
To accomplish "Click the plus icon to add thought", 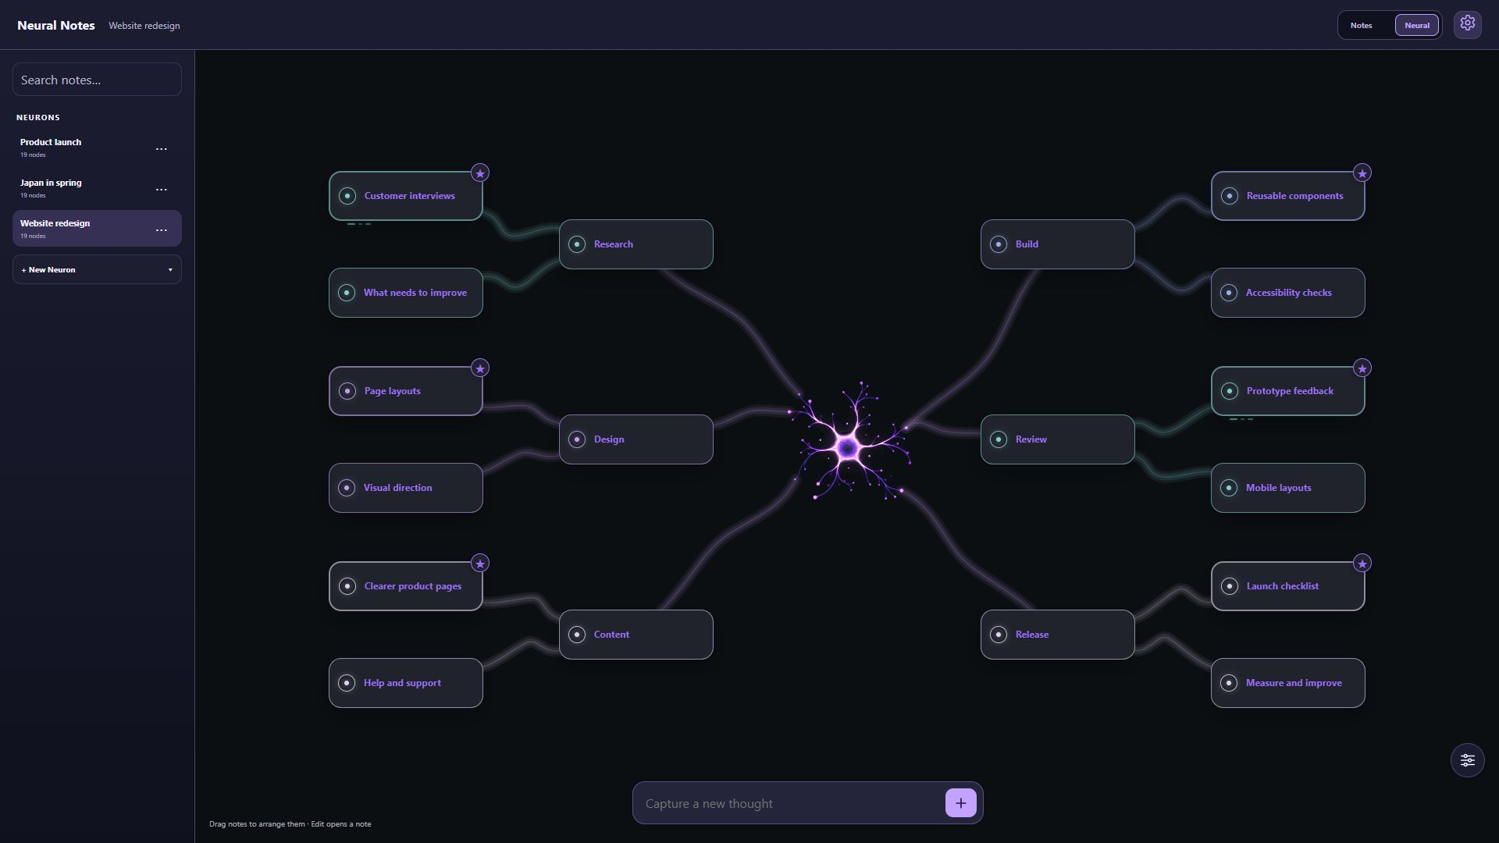I will point(960,802).
